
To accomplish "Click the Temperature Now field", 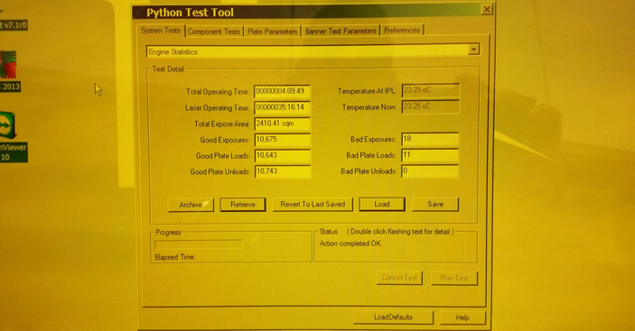I will coord(431,106).
